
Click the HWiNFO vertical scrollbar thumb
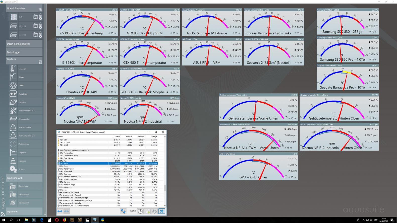coord(165,188)
